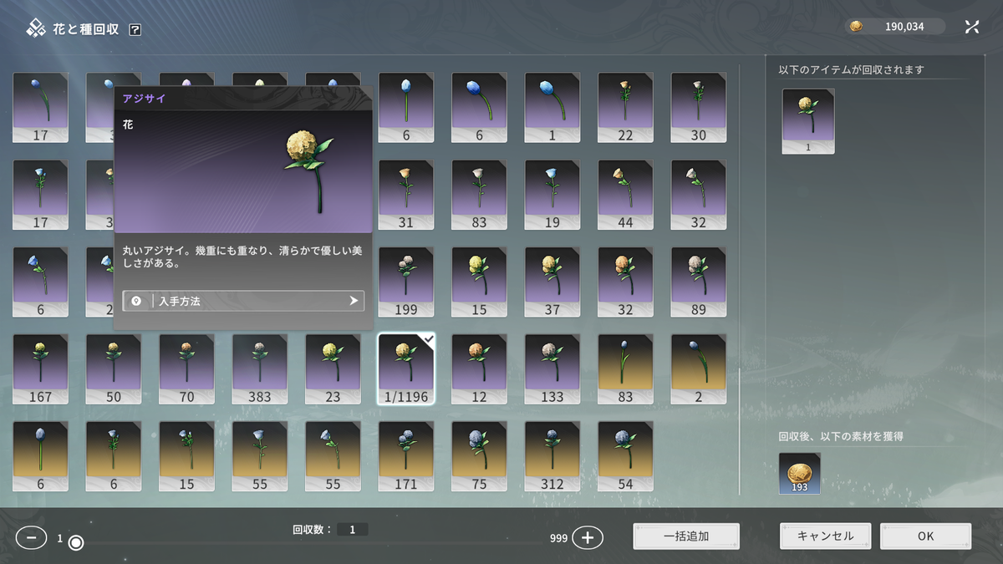Select the flower card with count 167

(40, 369)
